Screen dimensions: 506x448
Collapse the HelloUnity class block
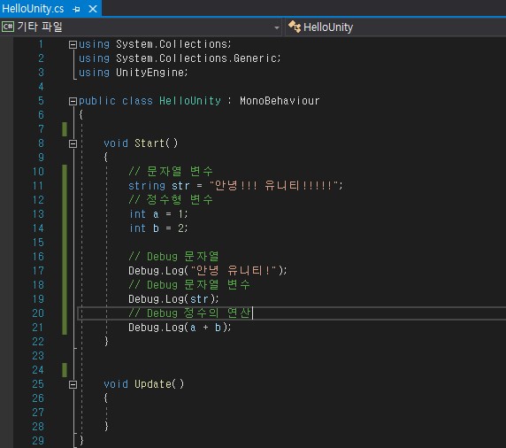click(x=73, y=102)
